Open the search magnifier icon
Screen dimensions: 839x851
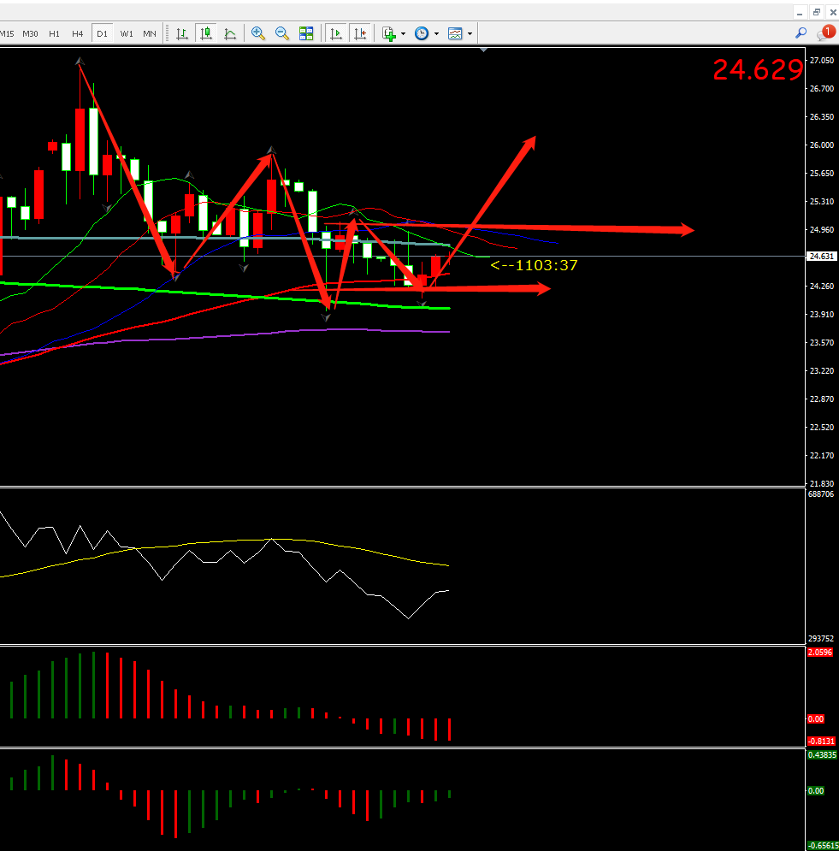point(801,33)
